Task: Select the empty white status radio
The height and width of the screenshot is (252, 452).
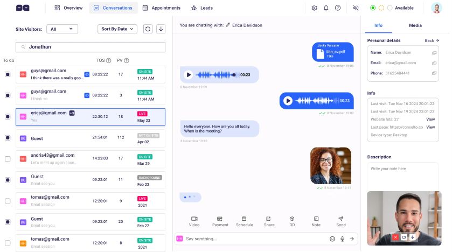Action: click(x=390, y=8)
